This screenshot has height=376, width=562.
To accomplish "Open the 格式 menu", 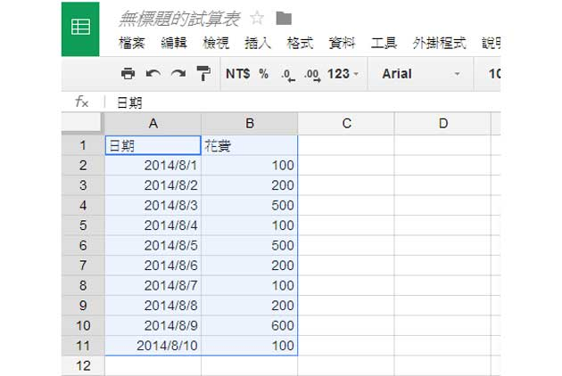I will [x=300, y=44].
